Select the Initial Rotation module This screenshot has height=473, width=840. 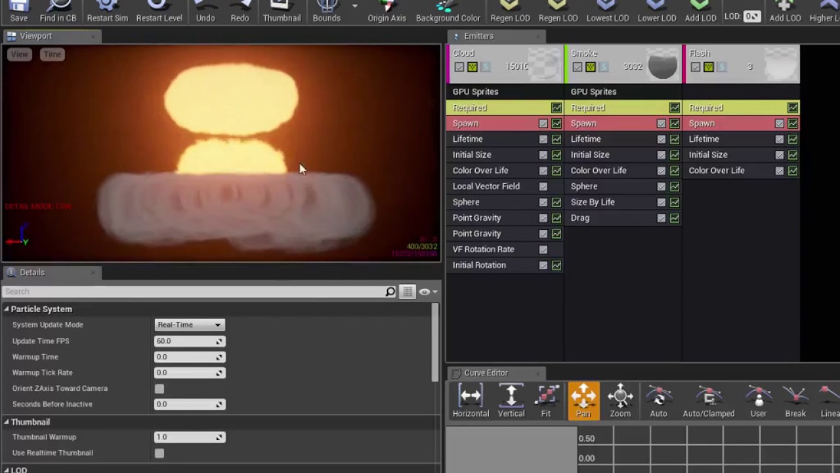[x=505, y=265]
